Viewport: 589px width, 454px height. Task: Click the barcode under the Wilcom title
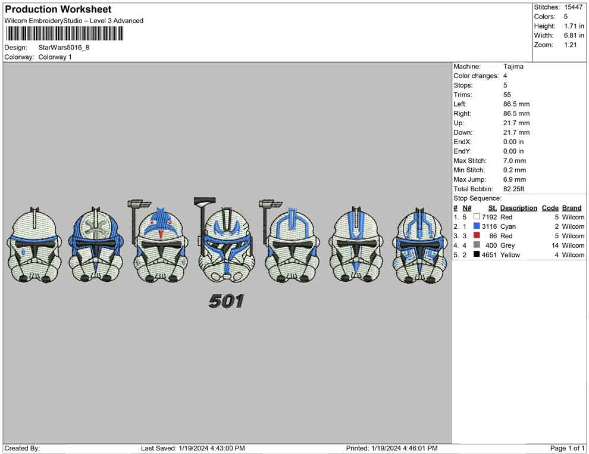(64, 33)
